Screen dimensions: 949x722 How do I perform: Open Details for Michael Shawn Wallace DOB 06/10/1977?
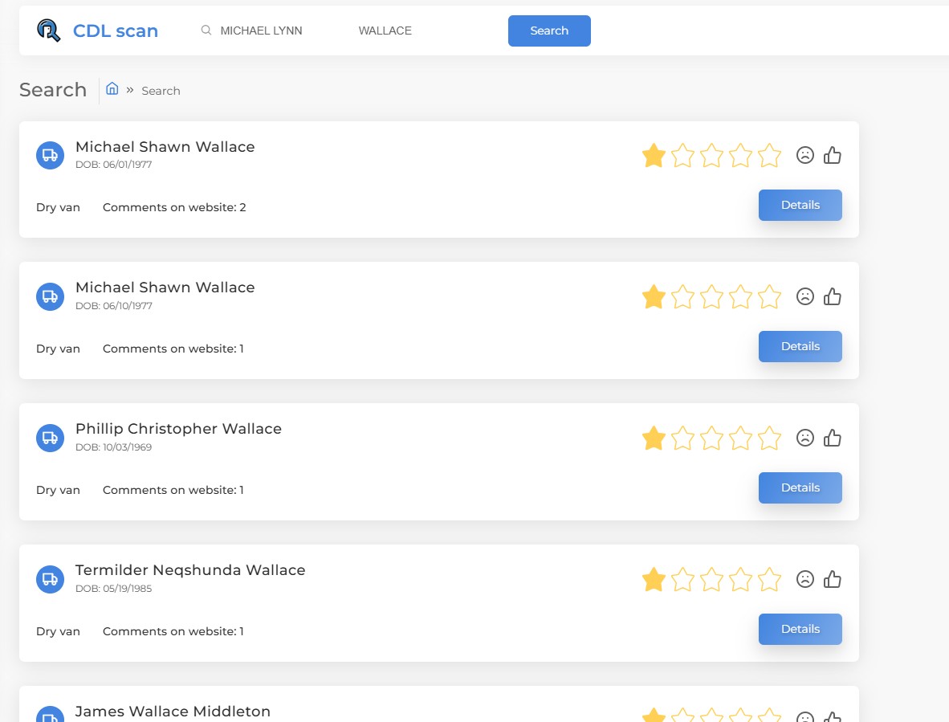[x=800, y=346]
